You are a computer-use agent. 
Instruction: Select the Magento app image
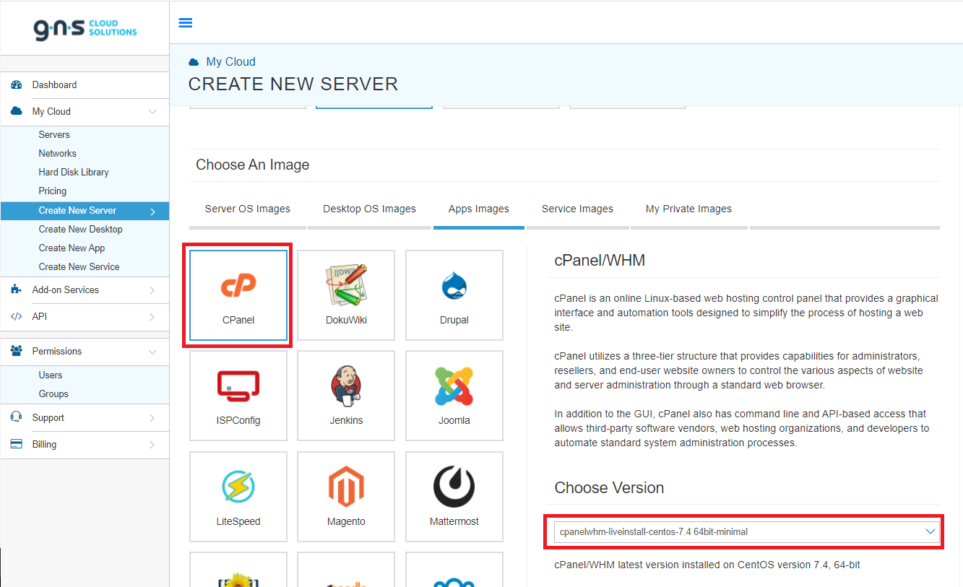(346, 497)
